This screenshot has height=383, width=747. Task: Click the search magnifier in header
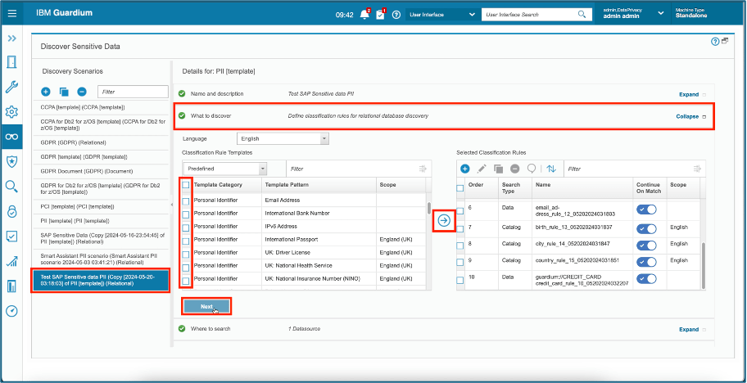tap(582, 14)
